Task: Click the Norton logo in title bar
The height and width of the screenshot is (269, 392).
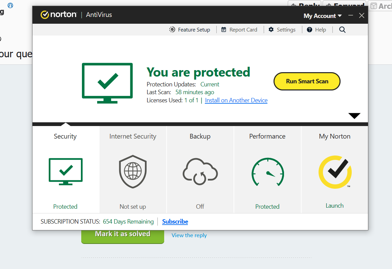Action: coord(59,15)
